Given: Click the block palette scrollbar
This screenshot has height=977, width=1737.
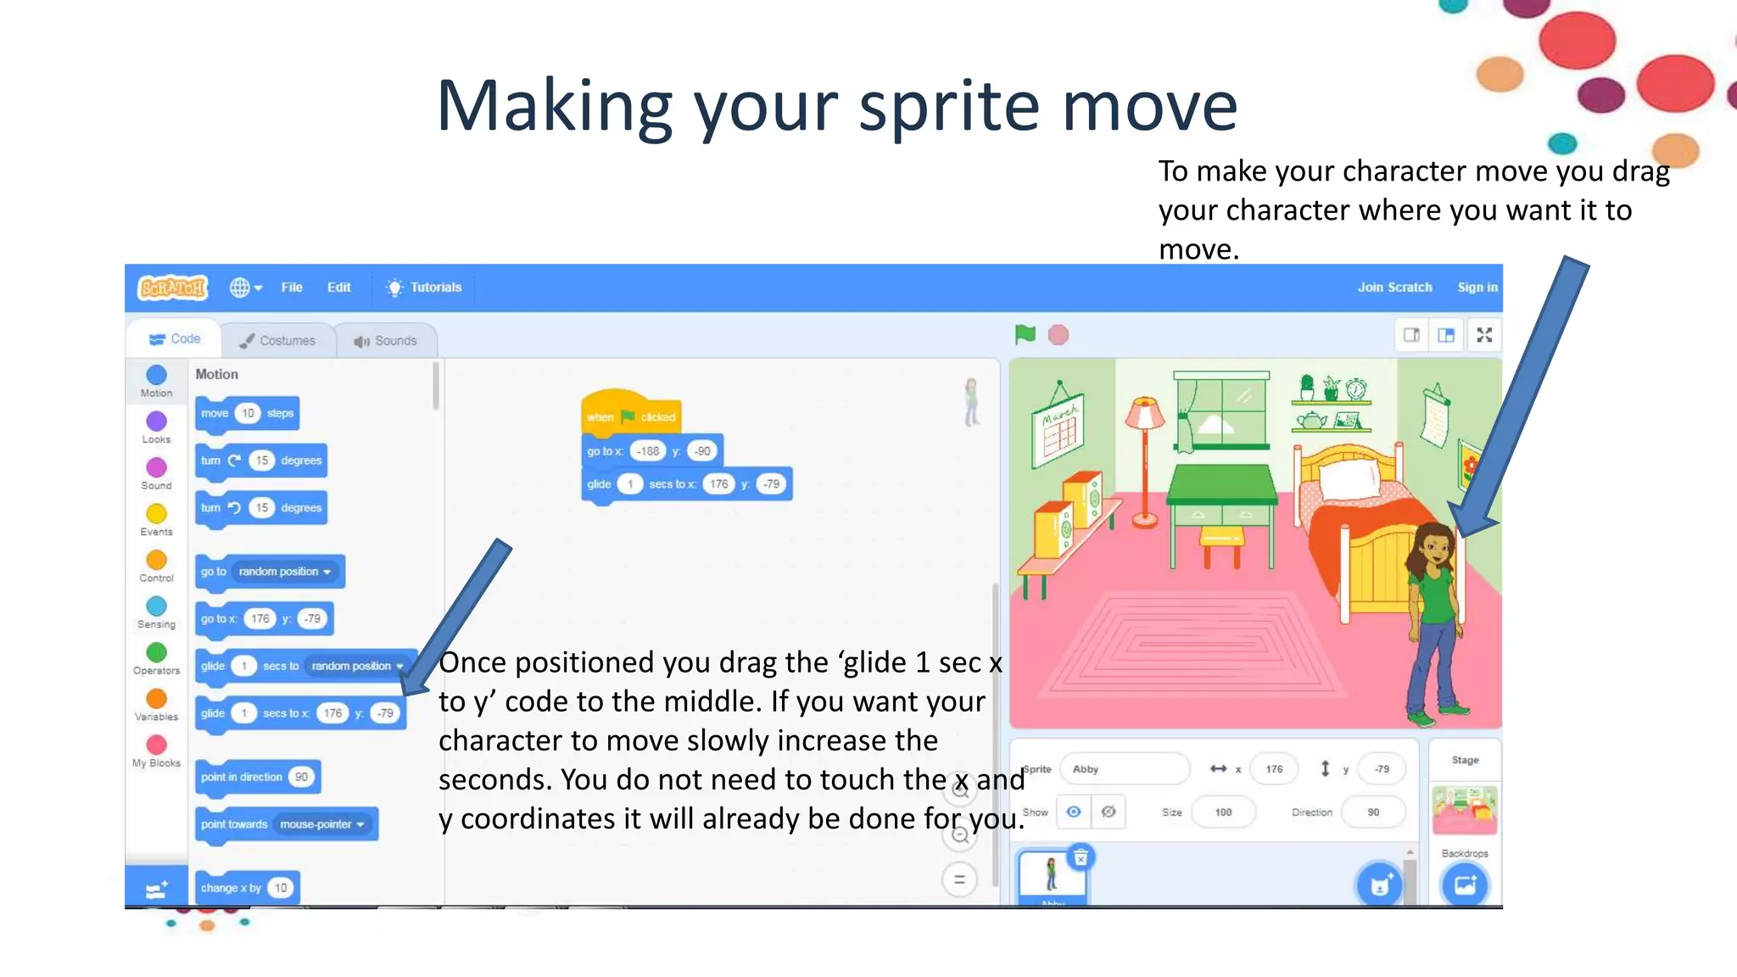Looking at the screenshot, I should (436, 387).
